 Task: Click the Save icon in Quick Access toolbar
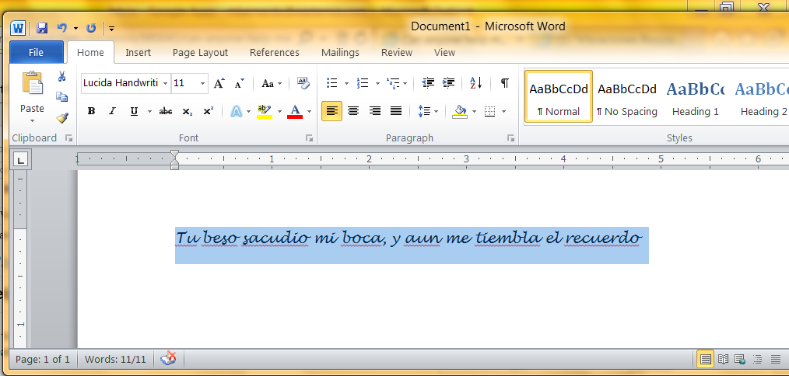(x=42, y=28)
